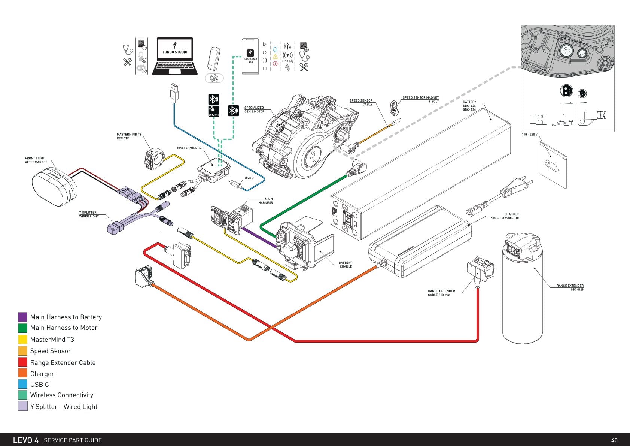The width and height of the screenshot is (630, 446).
Task: Click the stethoscope icon left of the Turbo Studio laptop
Action: (x=128, y=49)
